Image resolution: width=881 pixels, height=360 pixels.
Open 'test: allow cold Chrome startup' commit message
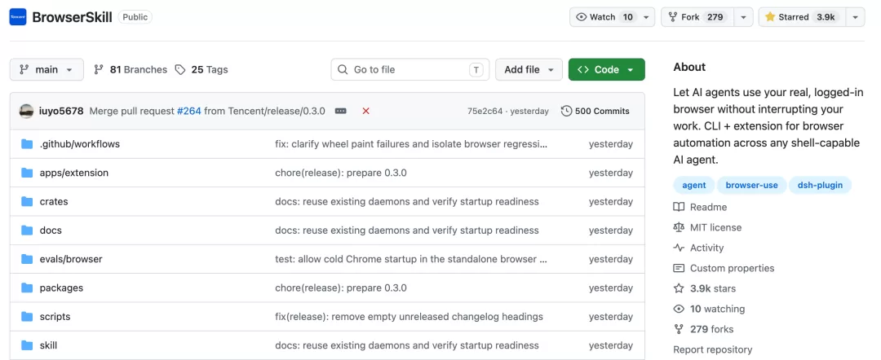pos(411,259)
